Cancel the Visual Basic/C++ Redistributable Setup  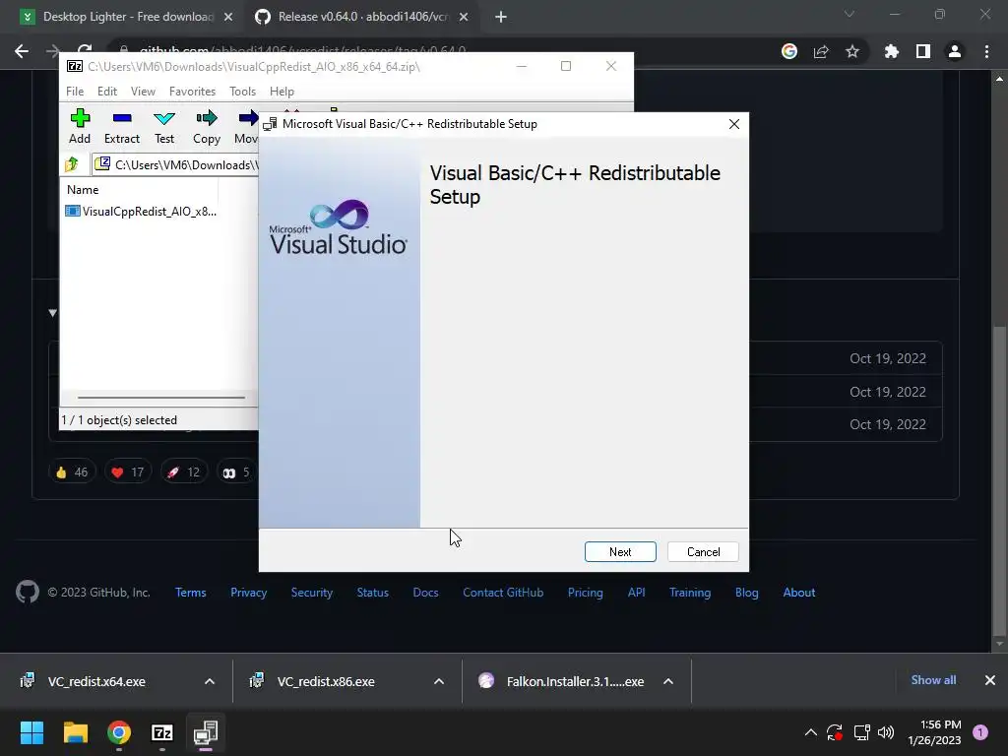coord(703,551)
